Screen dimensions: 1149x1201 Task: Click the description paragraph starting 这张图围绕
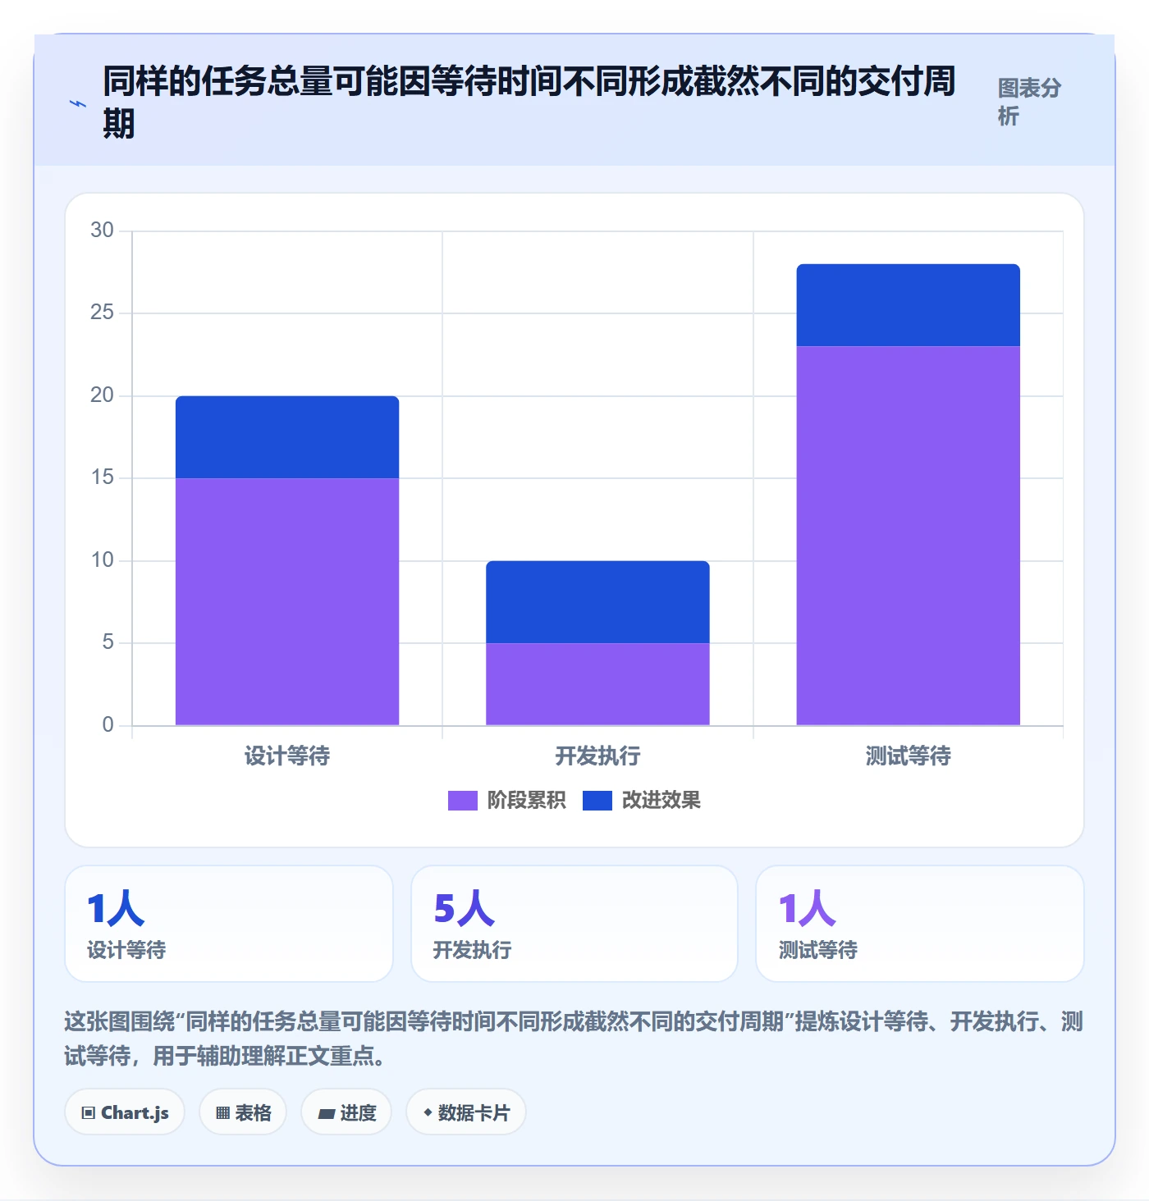574,1039
